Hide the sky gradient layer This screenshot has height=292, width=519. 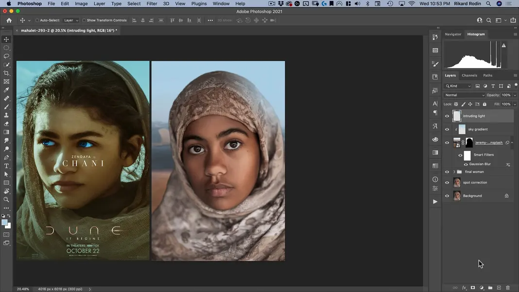pyautogui.click(x=447, y=129)
